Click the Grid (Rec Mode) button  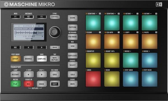point(55,75)
